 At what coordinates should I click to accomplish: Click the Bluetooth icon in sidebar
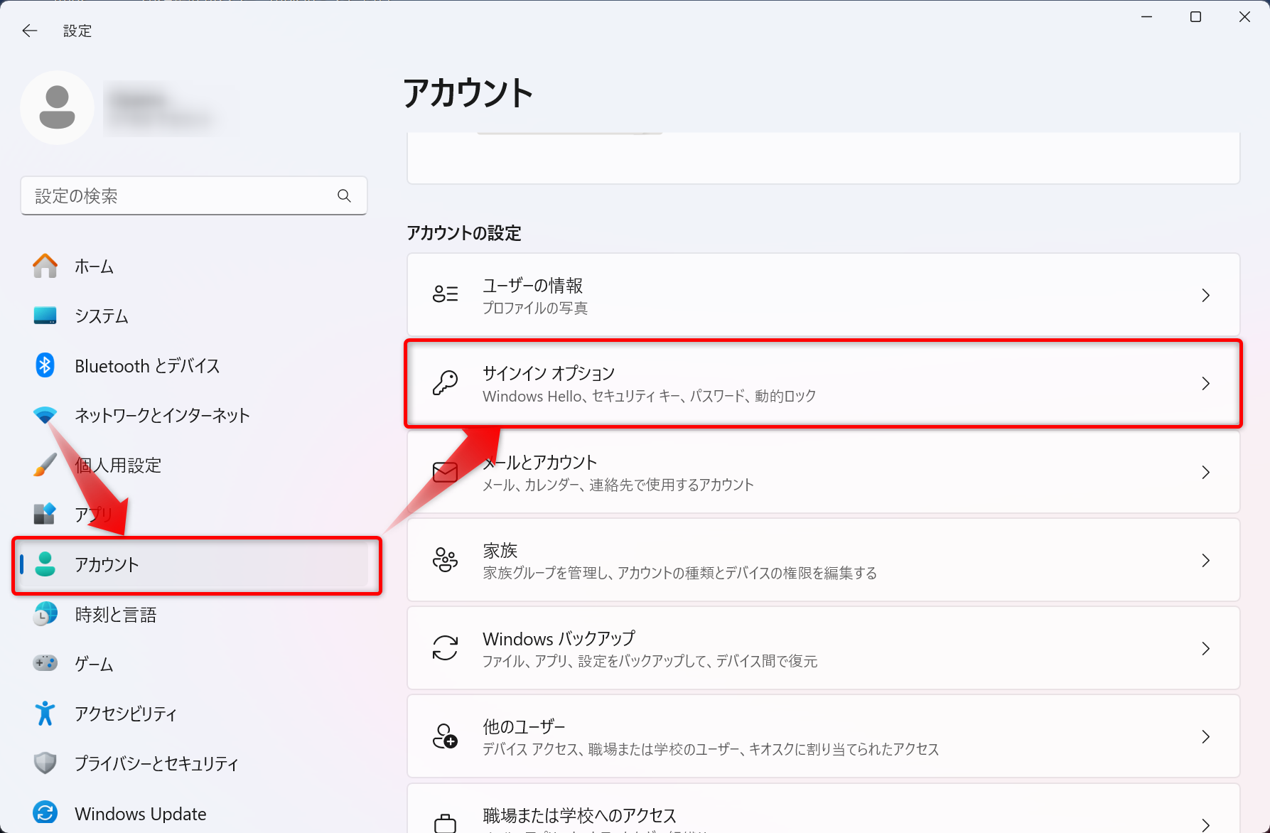45,365
